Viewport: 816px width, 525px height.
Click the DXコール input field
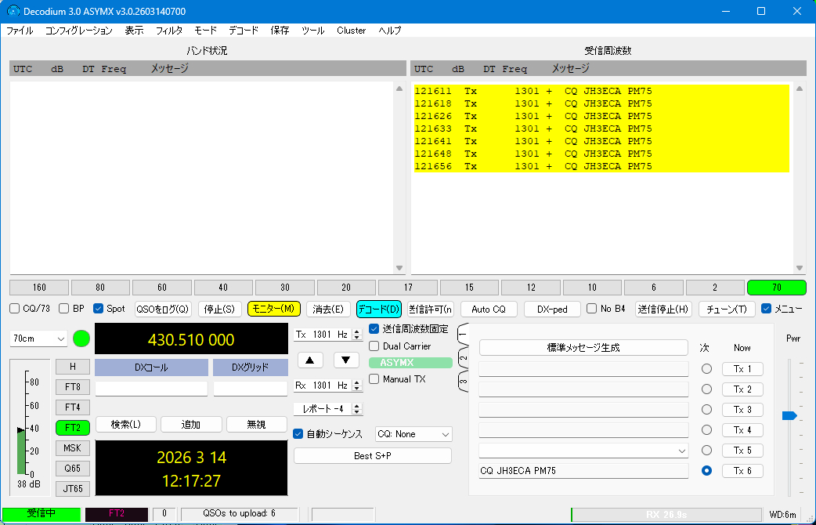(x=151, y=388)
